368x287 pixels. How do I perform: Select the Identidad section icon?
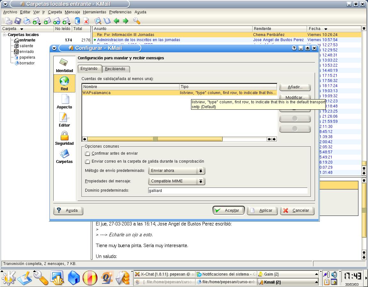[x=64, y=65]
